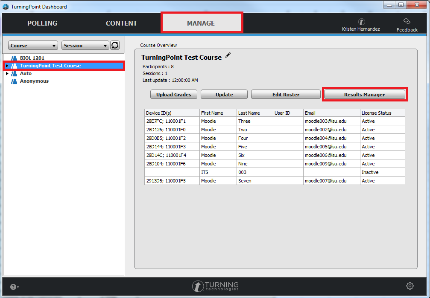Click the BIOL 1201 course people icon

point(14,58)
